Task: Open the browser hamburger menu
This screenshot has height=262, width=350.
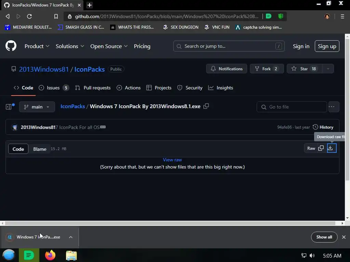Action: [342, 16]
